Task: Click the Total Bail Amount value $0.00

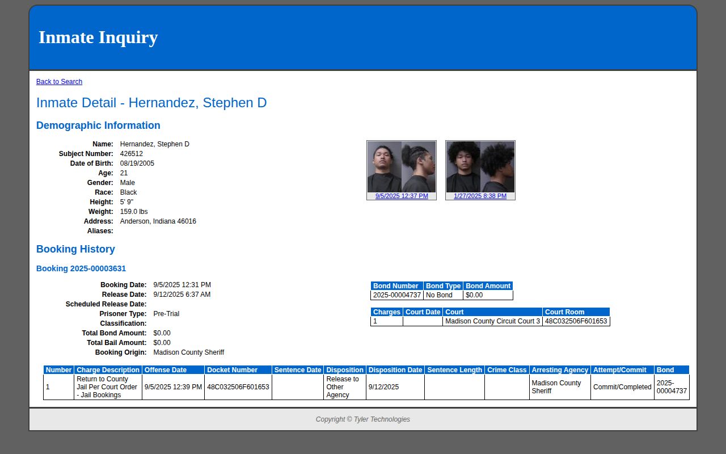Action: [162, 343]
